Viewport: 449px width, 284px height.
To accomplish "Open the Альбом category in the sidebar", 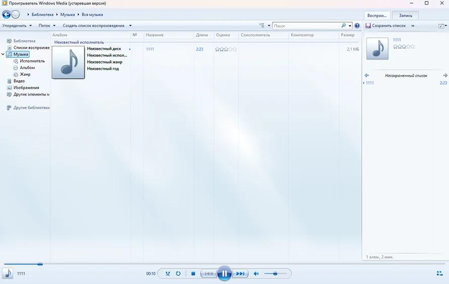I will point(27,67).
